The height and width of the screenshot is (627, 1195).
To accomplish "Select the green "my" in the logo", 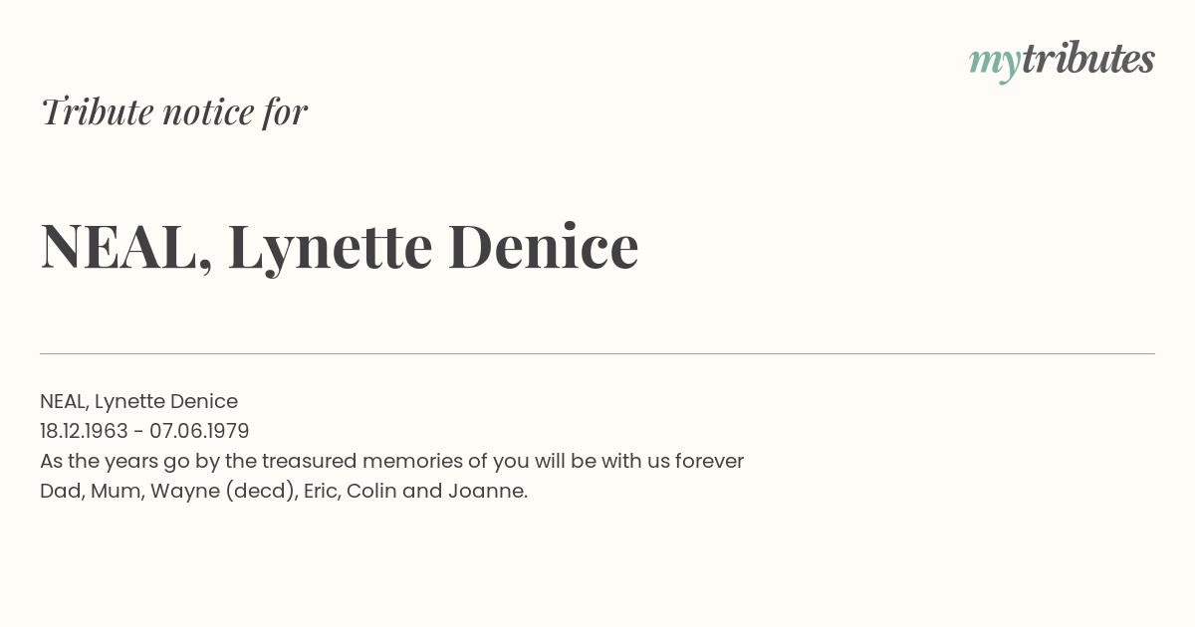I will tap(994, 64).
